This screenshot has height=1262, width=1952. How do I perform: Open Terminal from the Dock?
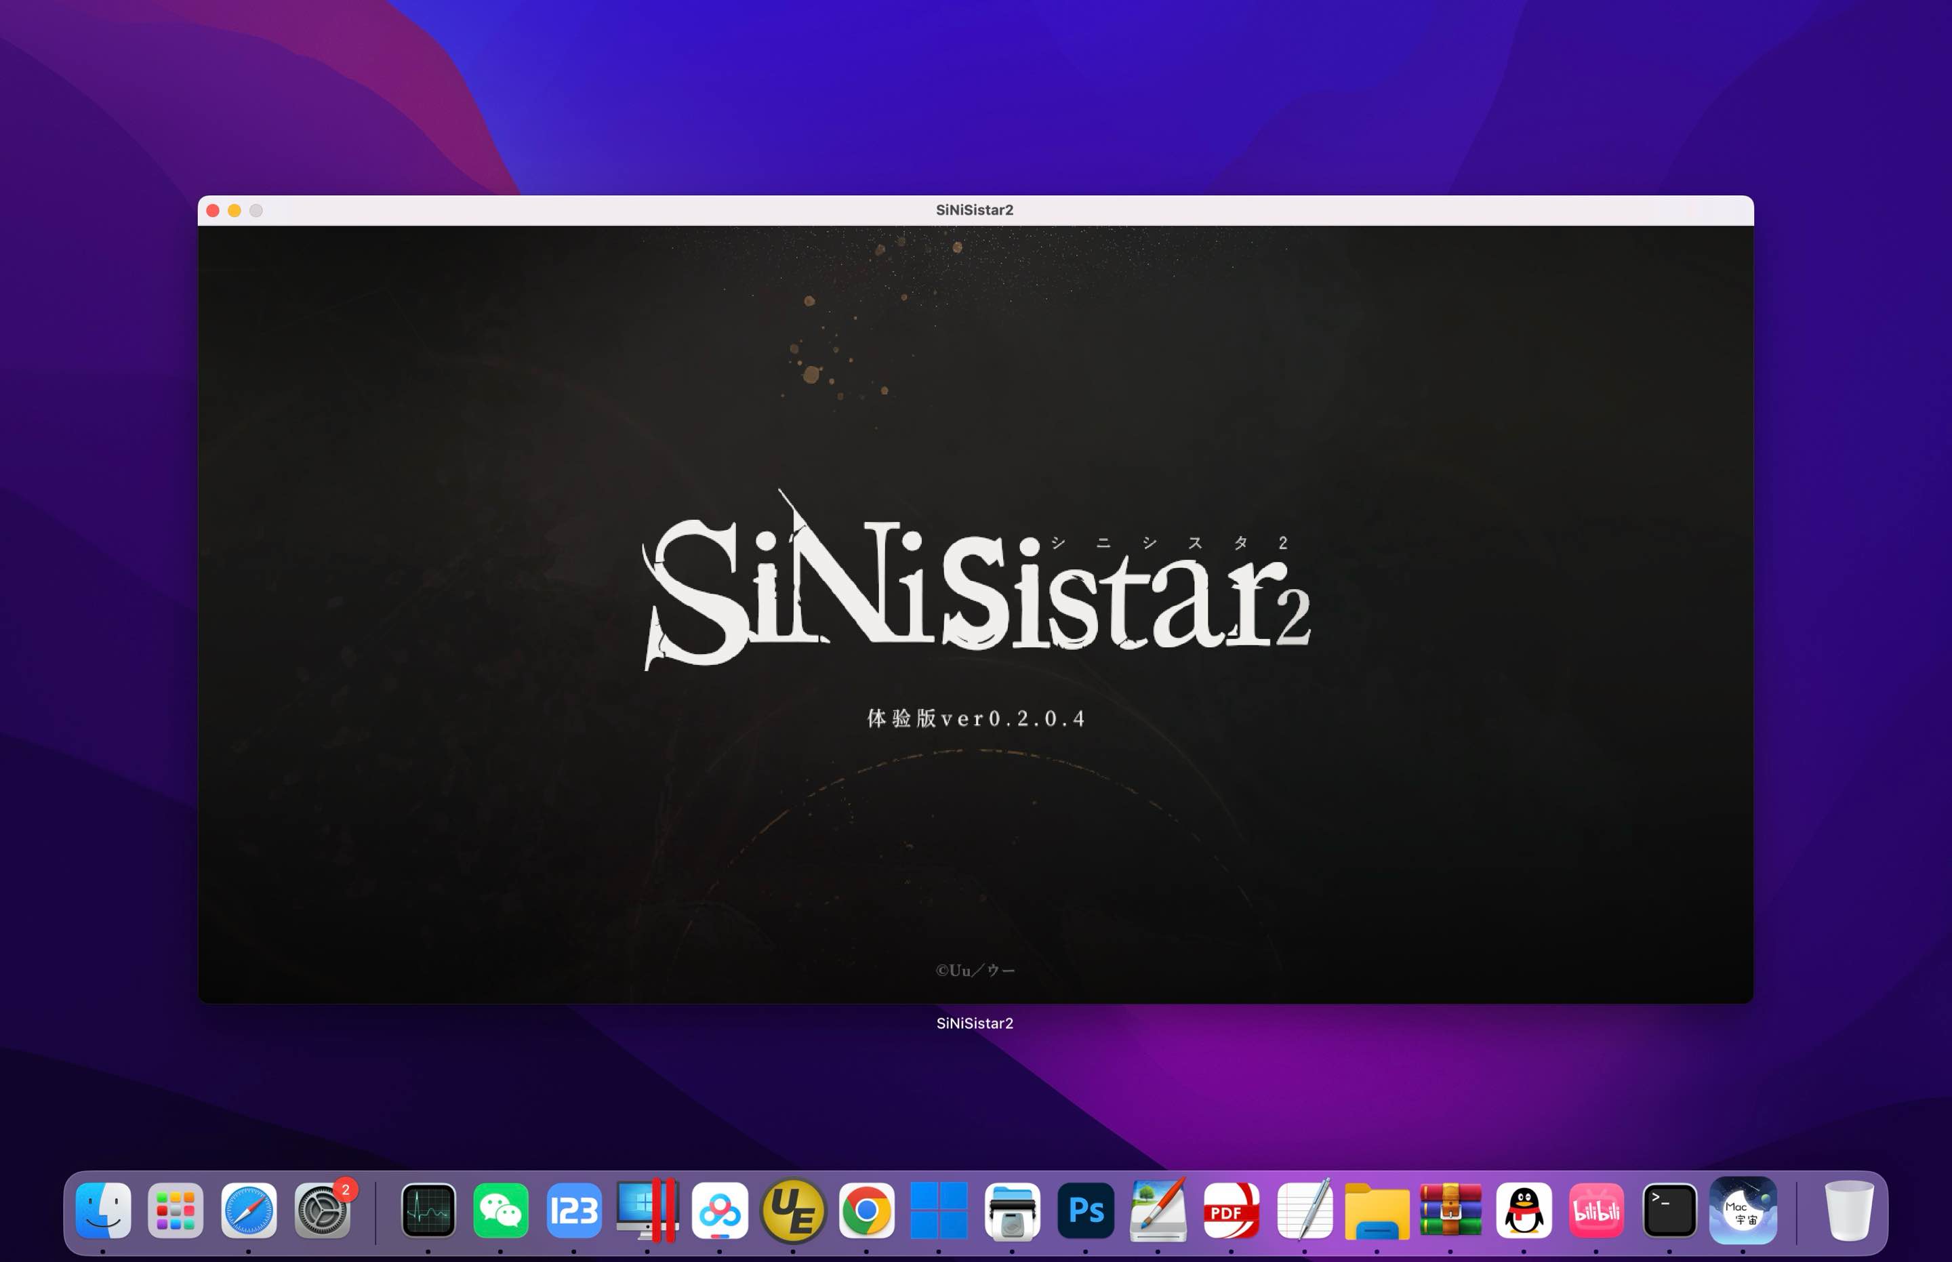click(x=1669, y=1210)
